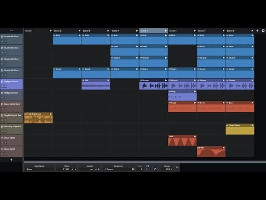Select the yellow Chord Stabs clip body
The height and width of the screenshot is (200, 266).
pos(240,131)
